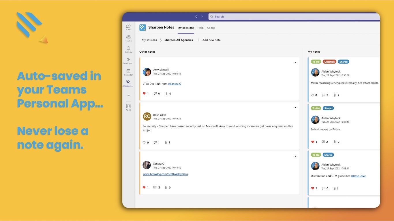Viewport: 394px width, 221px height.
Task: Open Chat in Teams sidebar
Action: [128, 27]
